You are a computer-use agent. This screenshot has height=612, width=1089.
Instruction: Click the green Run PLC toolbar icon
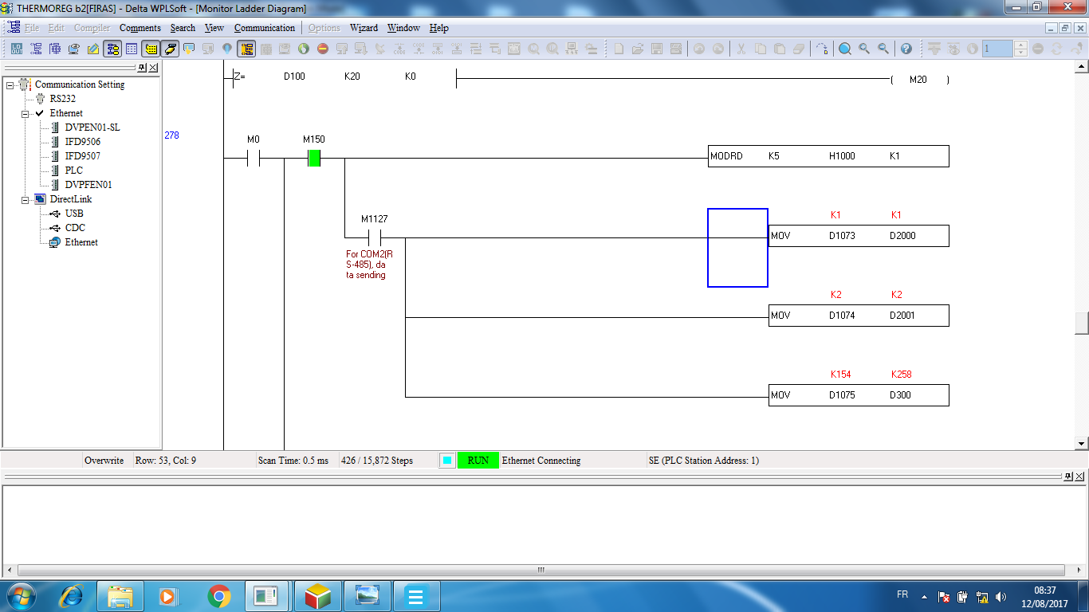(x=304, y=49)
